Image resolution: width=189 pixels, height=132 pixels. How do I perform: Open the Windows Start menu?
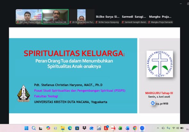pos(26,128)
